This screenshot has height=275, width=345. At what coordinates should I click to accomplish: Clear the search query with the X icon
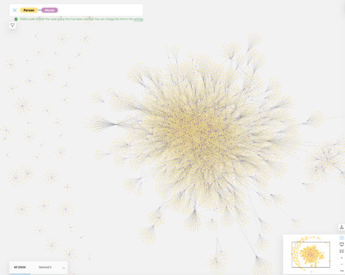pyautogui.click(x=14, y=10)
